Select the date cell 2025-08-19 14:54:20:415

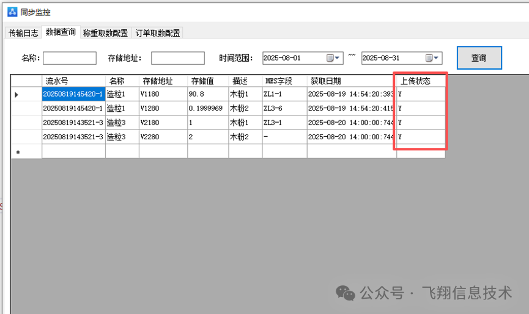point(352,108)
